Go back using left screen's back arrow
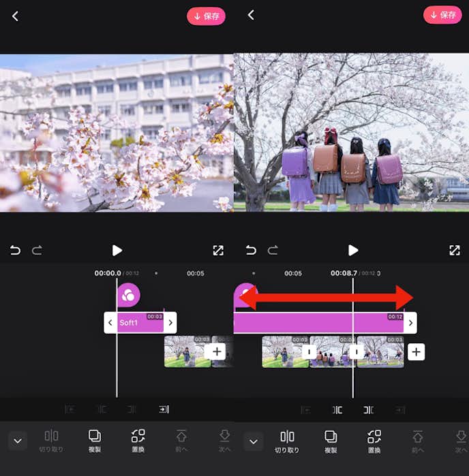 point(15,16)
